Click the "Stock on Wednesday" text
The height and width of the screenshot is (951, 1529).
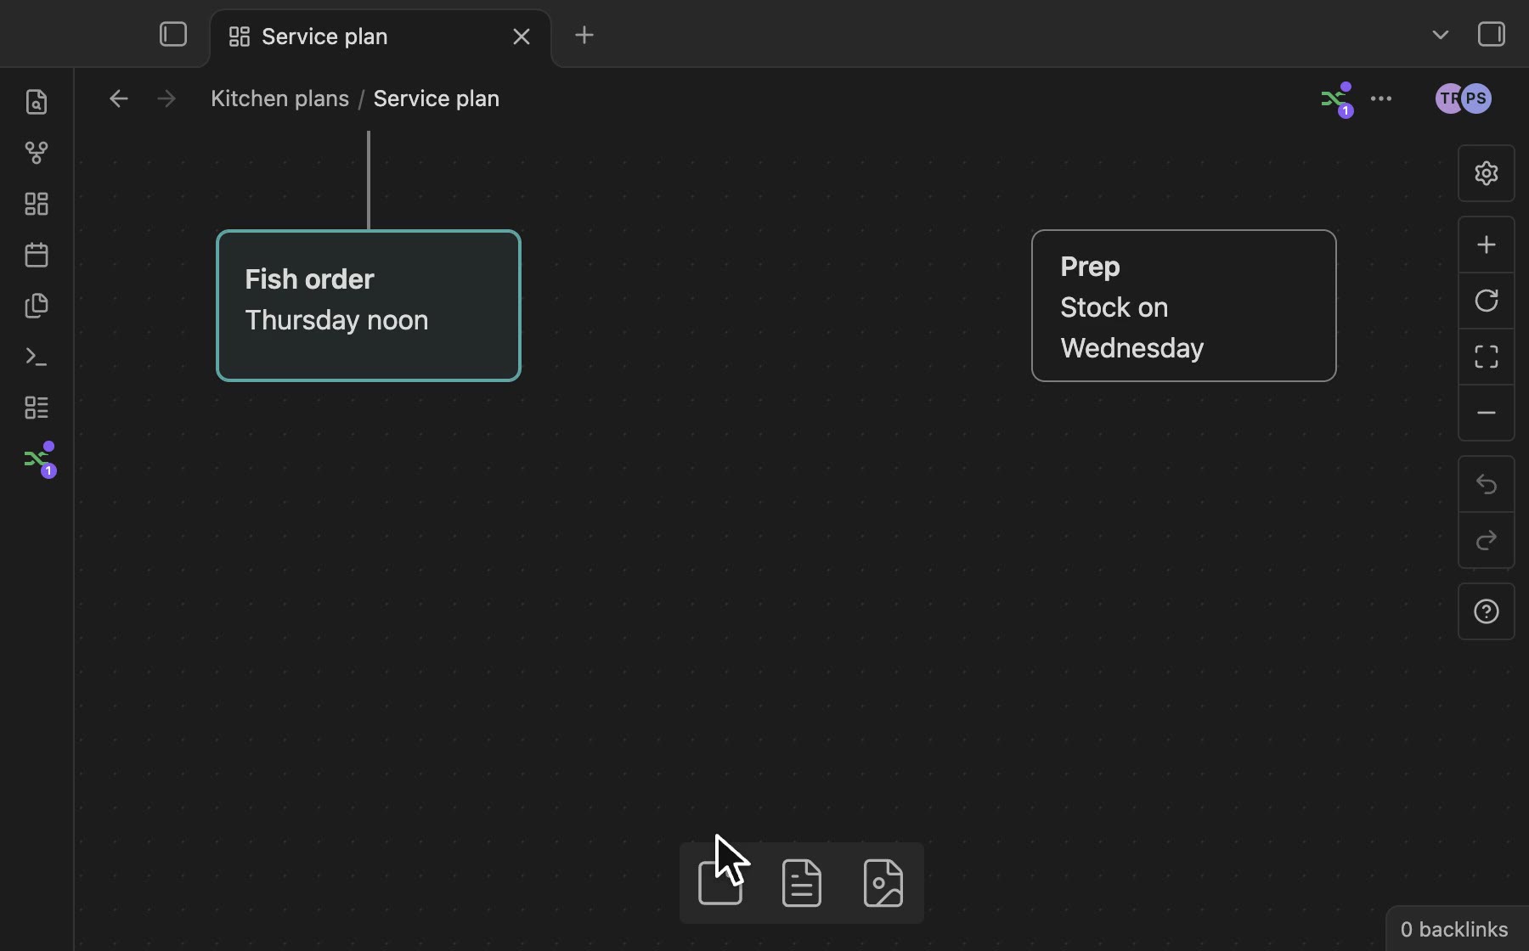[1132, 328]
